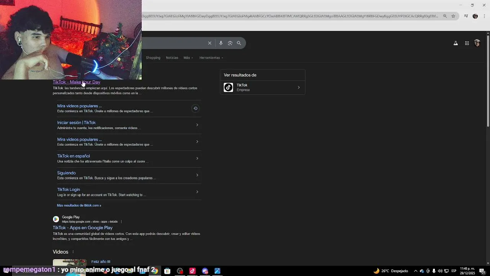Expand the Iniciar sesión | TikTok chevron
Image resolution: width=490 pixels, height=276 pixels.
(197, 125)
